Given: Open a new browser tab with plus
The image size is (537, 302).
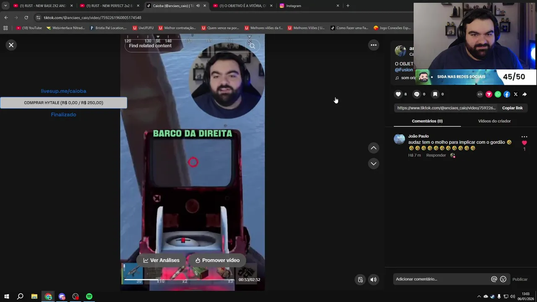Looking at the screenshot, I should 348,6.
